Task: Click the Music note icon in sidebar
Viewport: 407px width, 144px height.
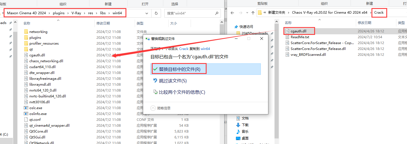Action: [238, 132]
